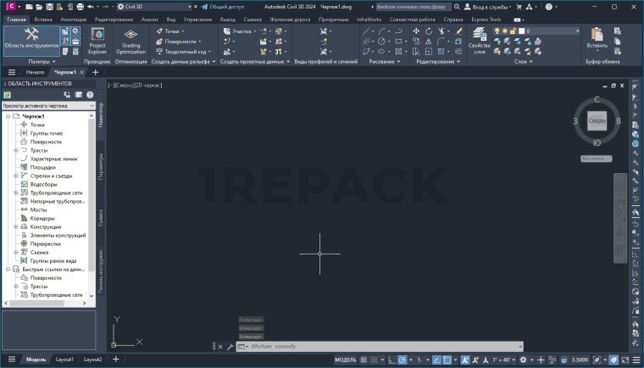Open the Точки dropdown in the ribbon

tap(173, 31)
